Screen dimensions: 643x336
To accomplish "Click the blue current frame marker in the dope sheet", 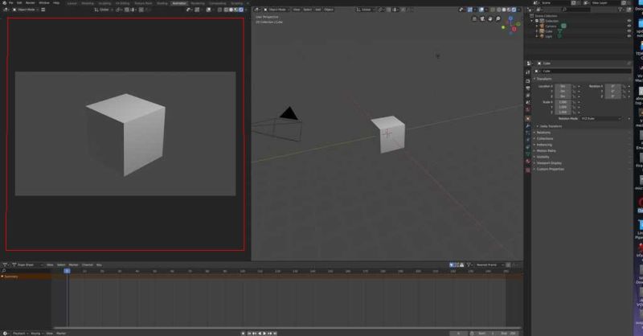I will click(x=67, y=271).
